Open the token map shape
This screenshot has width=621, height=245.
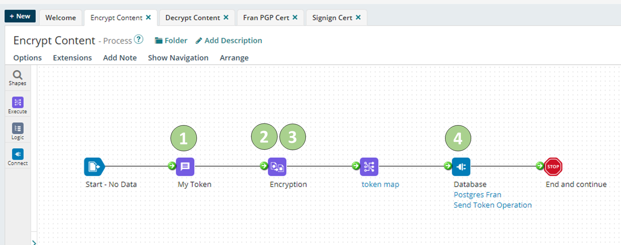(369, 166)
